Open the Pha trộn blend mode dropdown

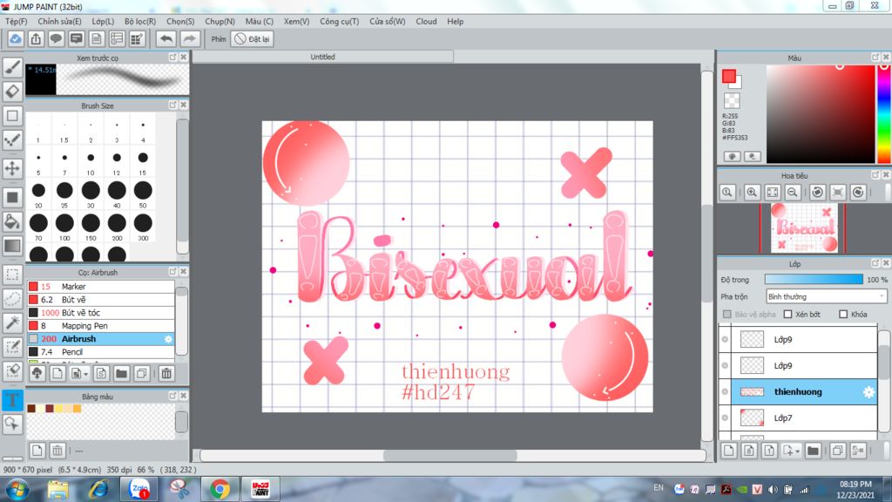click(x=826, y=296)
